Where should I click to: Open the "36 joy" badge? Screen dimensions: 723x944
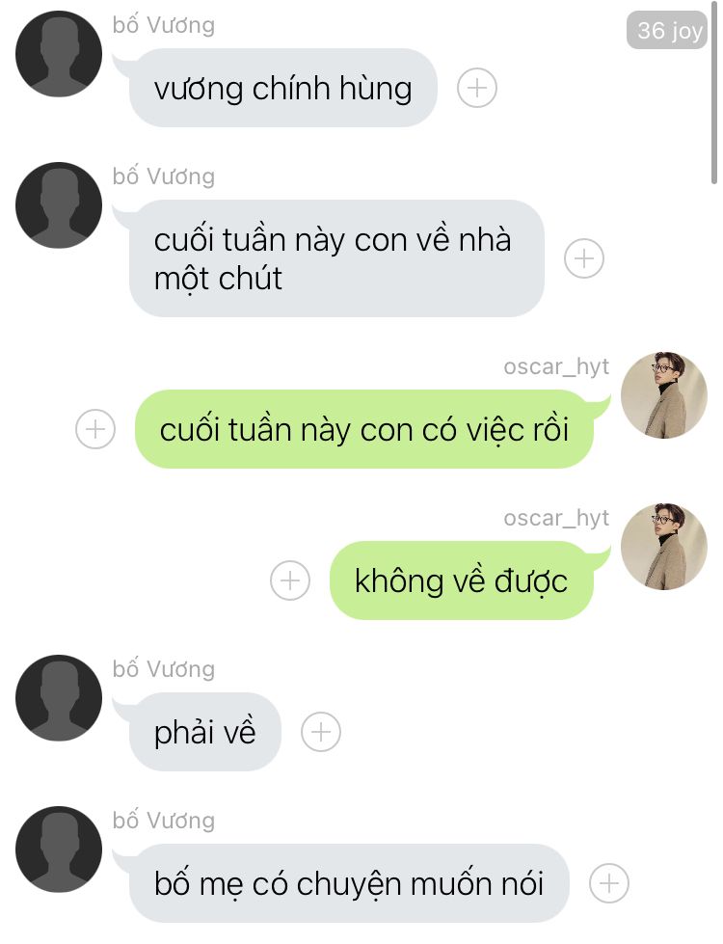(667, 30)
